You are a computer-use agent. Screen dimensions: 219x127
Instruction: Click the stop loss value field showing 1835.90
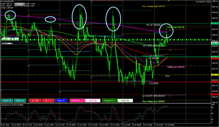click(x=93, y=100)
